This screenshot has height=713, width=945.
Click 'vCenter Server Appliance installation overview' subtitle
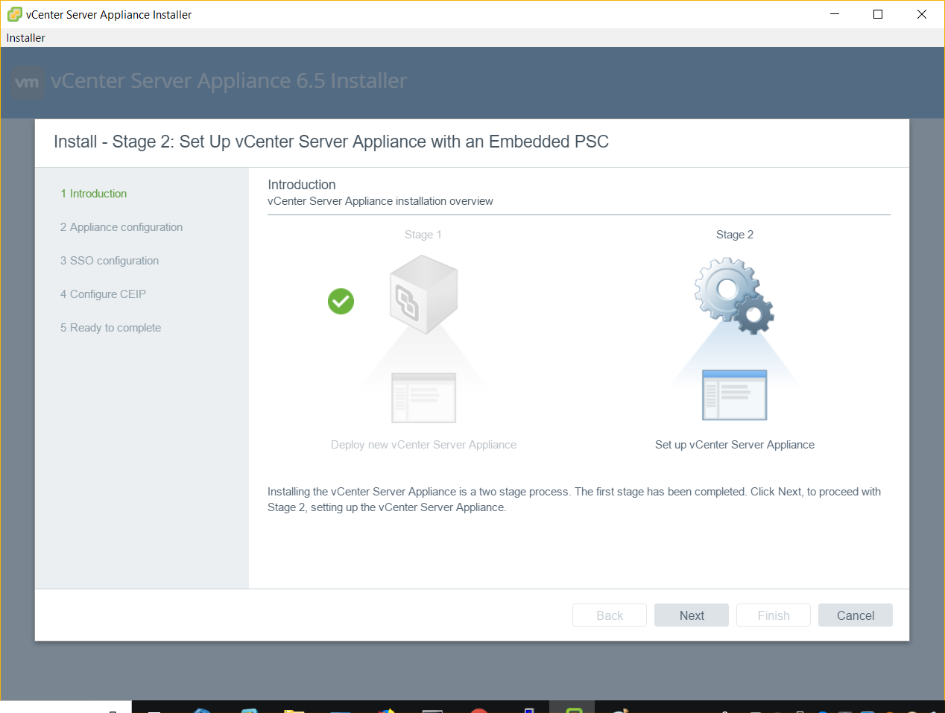[x=380, y=201]
